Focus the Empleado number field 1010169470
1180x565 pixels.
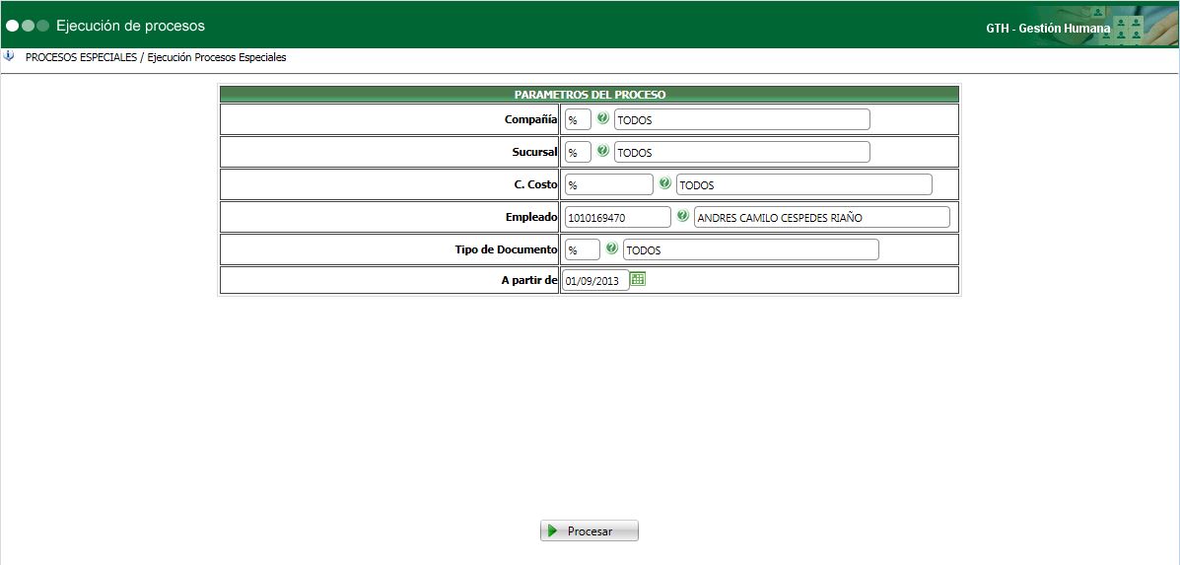click(618, 218)
